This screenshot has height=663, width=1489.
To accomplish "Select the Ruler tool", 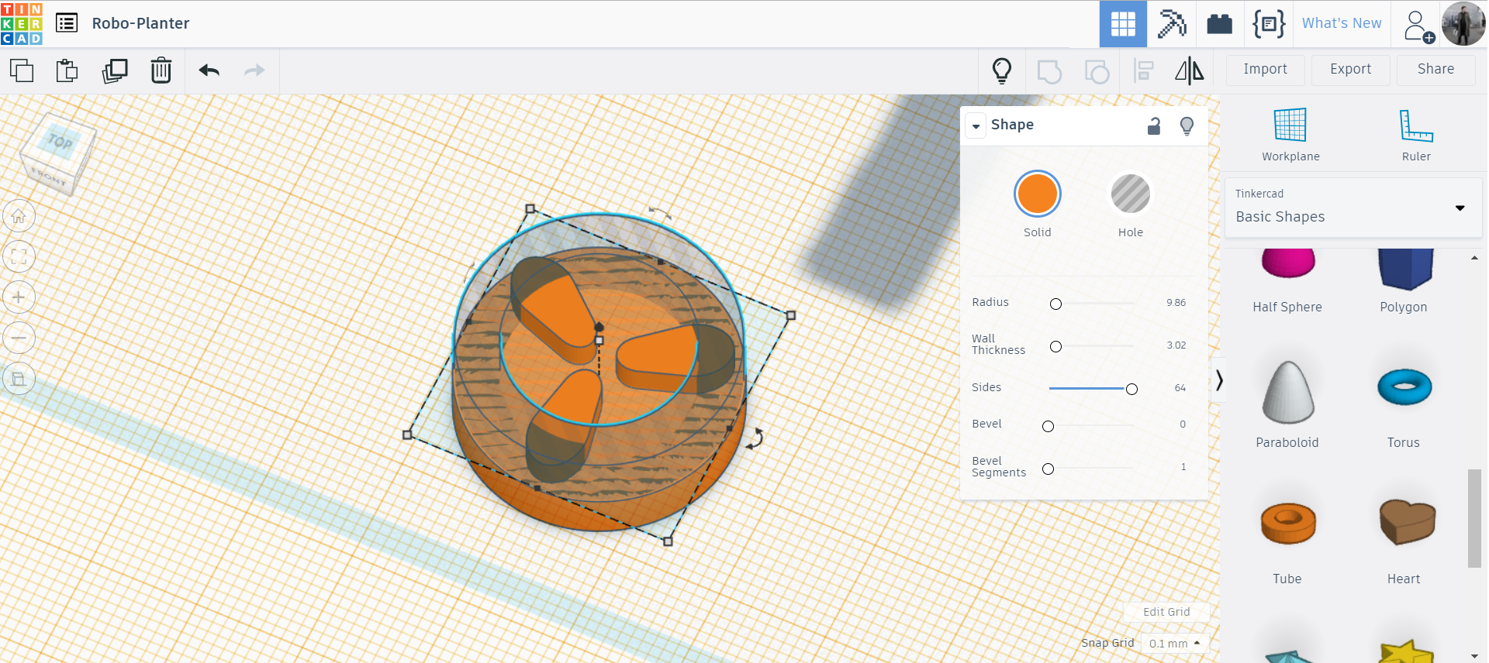I will click(1416, 134).
